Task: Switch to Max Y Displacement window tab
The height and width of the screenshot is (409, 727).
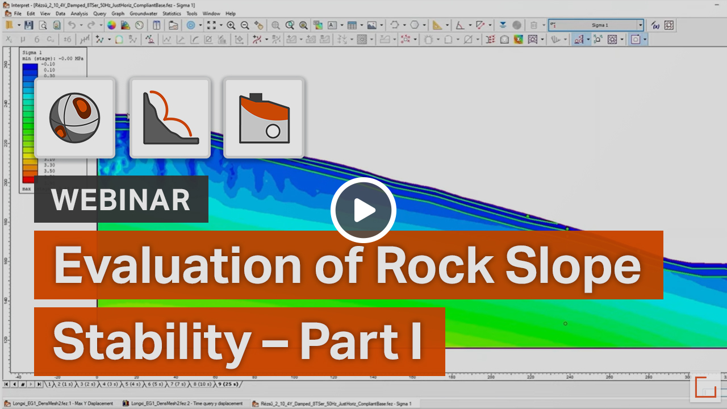Action: 60,403
